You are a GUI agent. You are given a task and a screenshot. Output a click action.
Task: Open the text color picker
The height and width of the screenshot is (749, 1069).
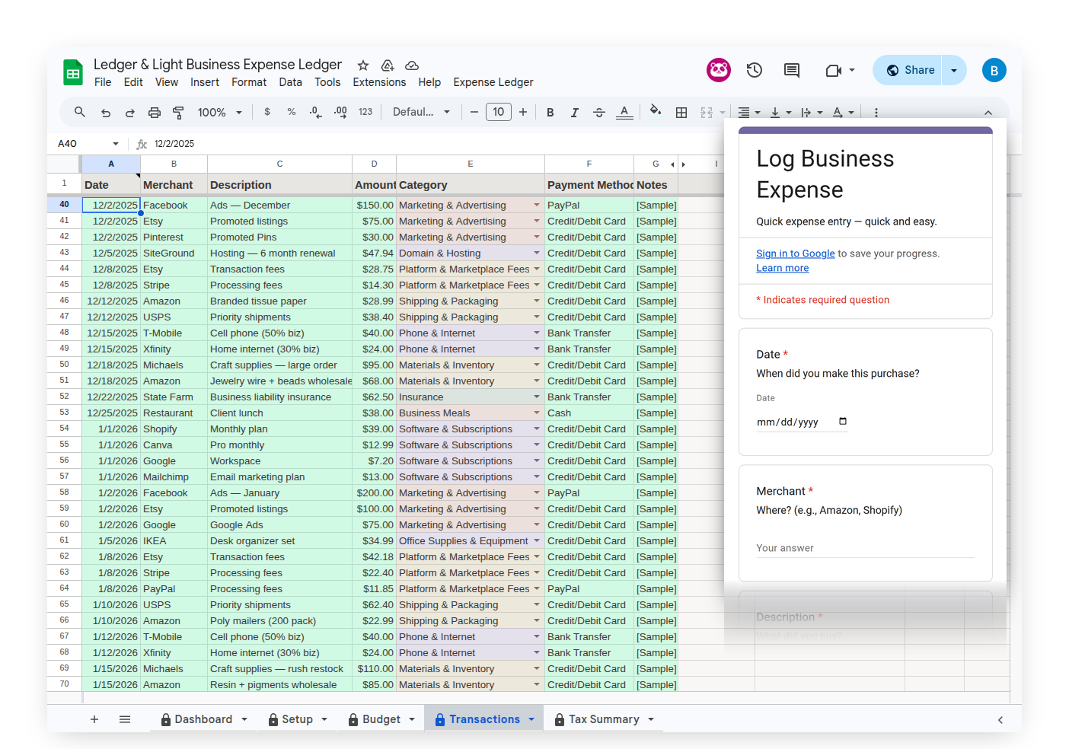pyautogui.click(x=624, y=113)
